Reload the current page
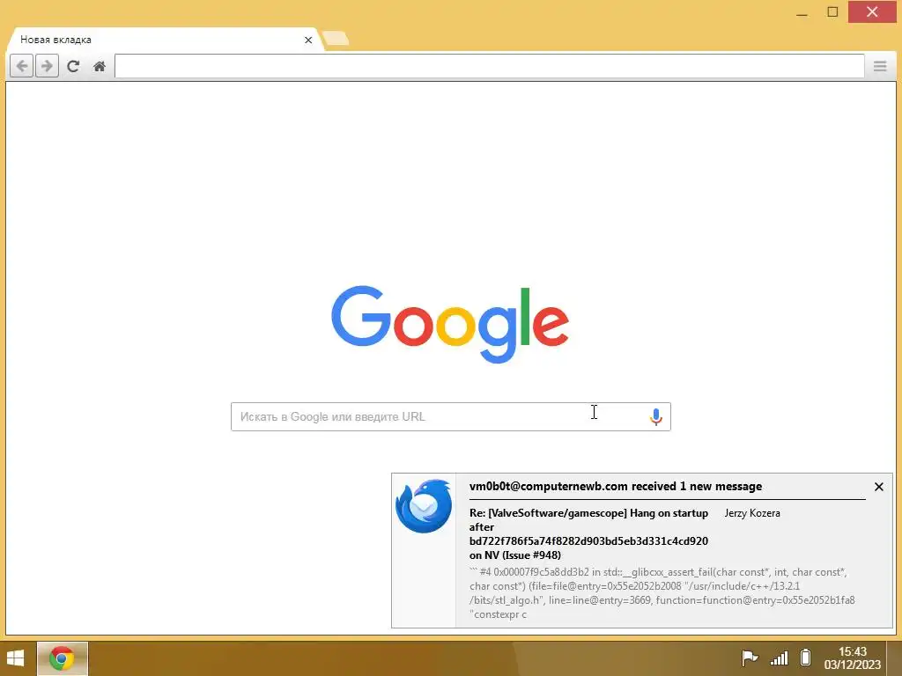This screenshot has width=902, height=676. coord(73,66)
